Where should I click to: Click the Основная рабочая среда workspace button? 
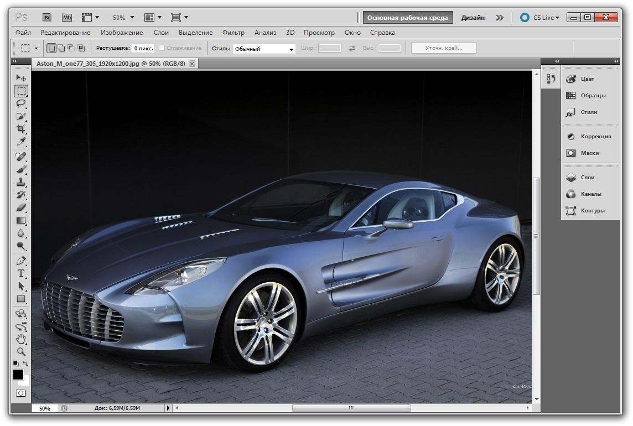coord(408,18)
